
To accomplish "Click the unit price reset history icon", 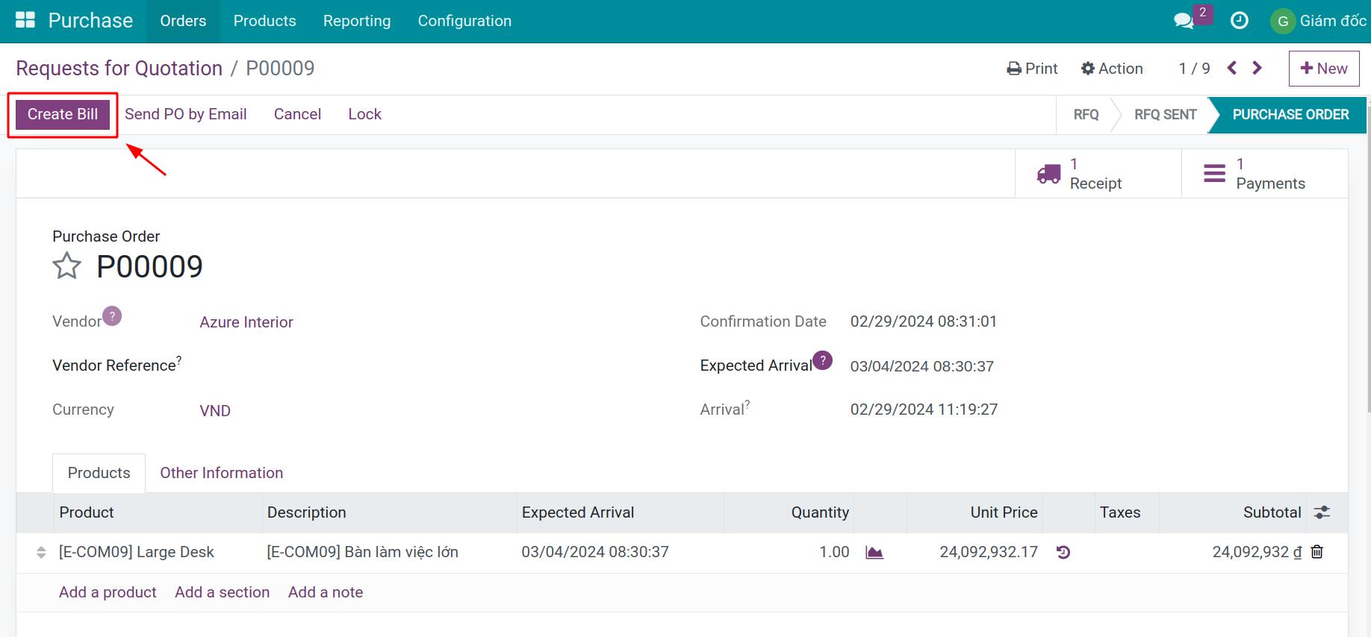I will pos(1063,552).
